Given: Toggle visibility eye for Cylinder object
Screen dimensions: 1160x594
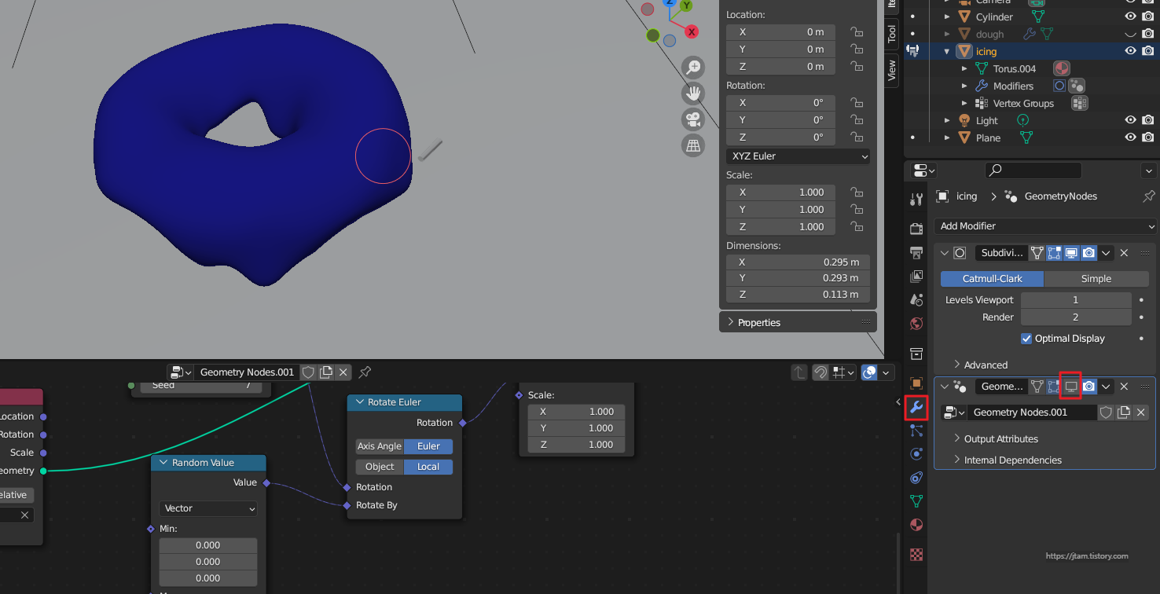Looking at the screenshot, I should click(x=1130, y=16).
